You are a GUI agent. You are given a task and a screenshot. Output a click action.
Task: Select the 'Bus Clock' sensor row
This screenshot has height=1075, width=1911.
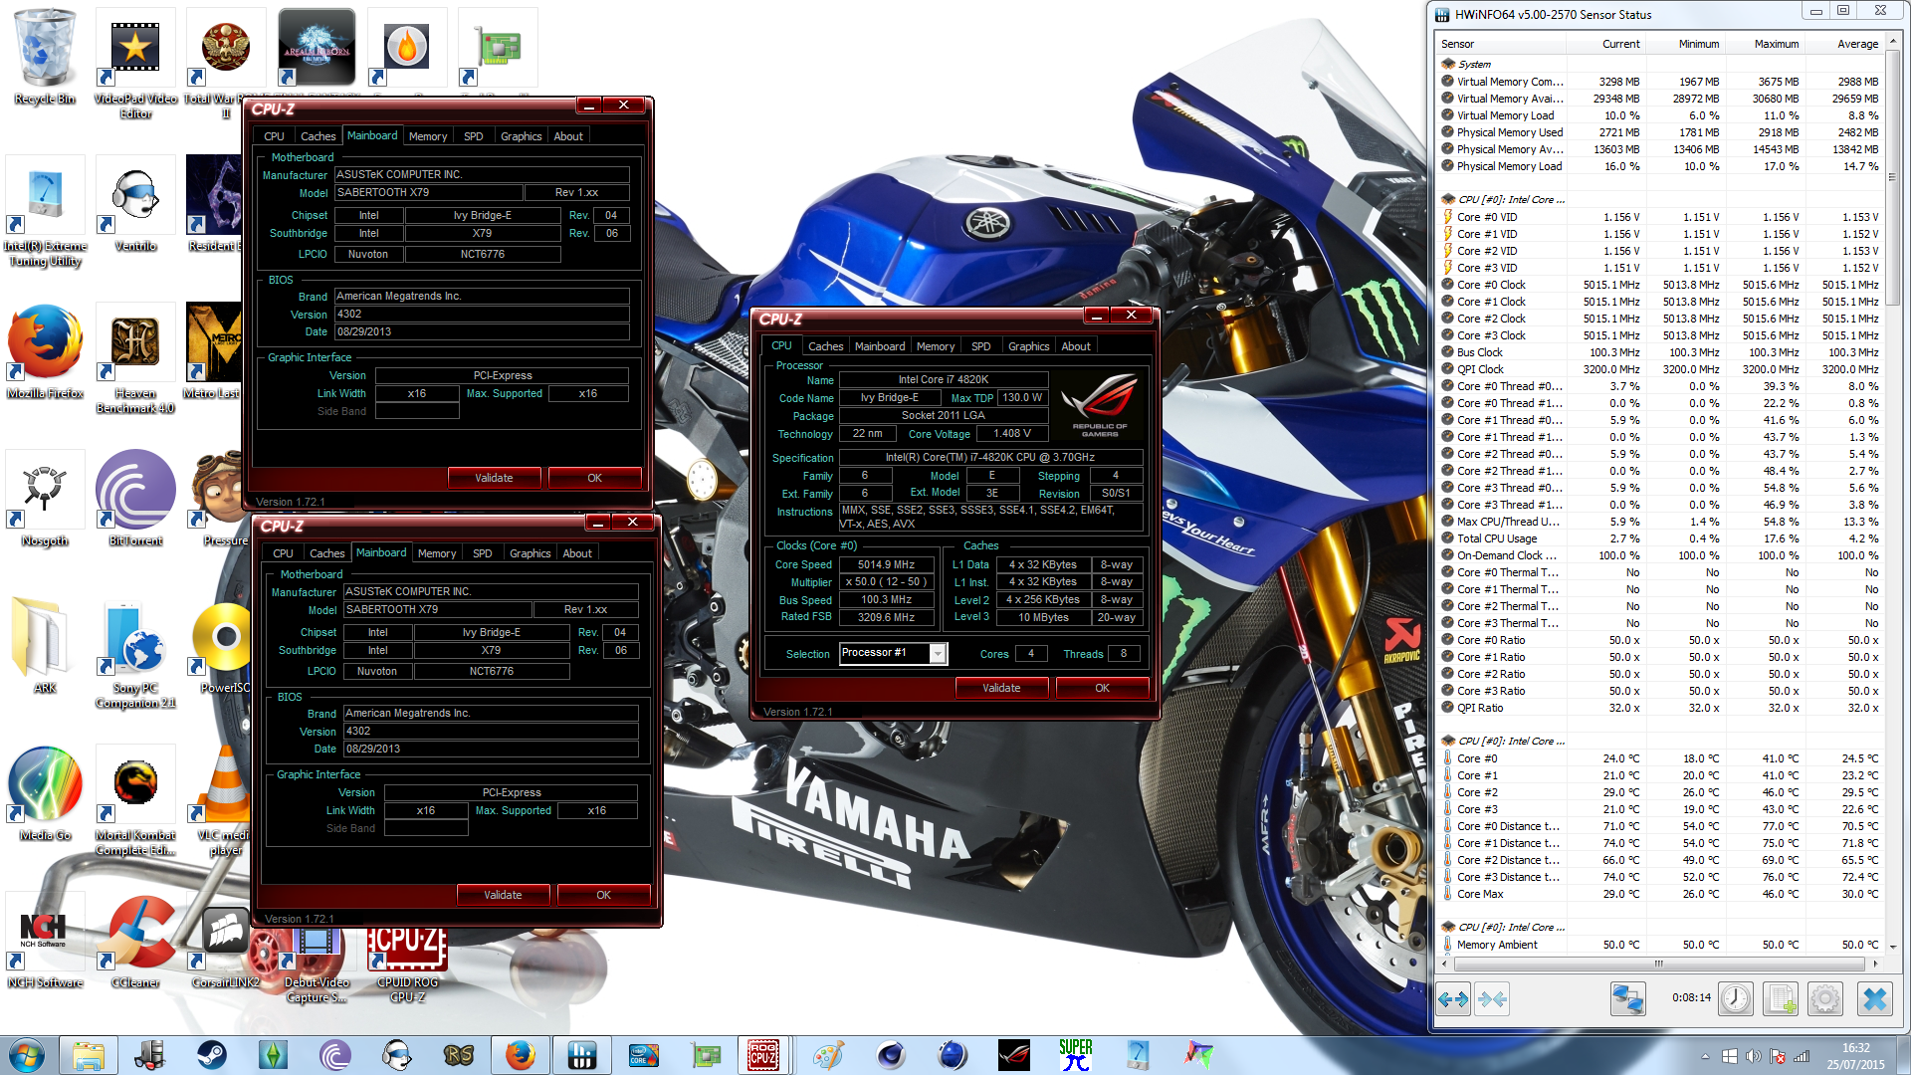(x=1660, y=352)
